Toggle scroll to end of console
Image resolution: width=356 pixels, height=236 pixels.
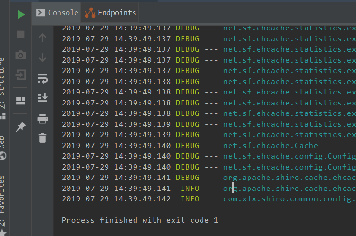[x=43, y=98]
